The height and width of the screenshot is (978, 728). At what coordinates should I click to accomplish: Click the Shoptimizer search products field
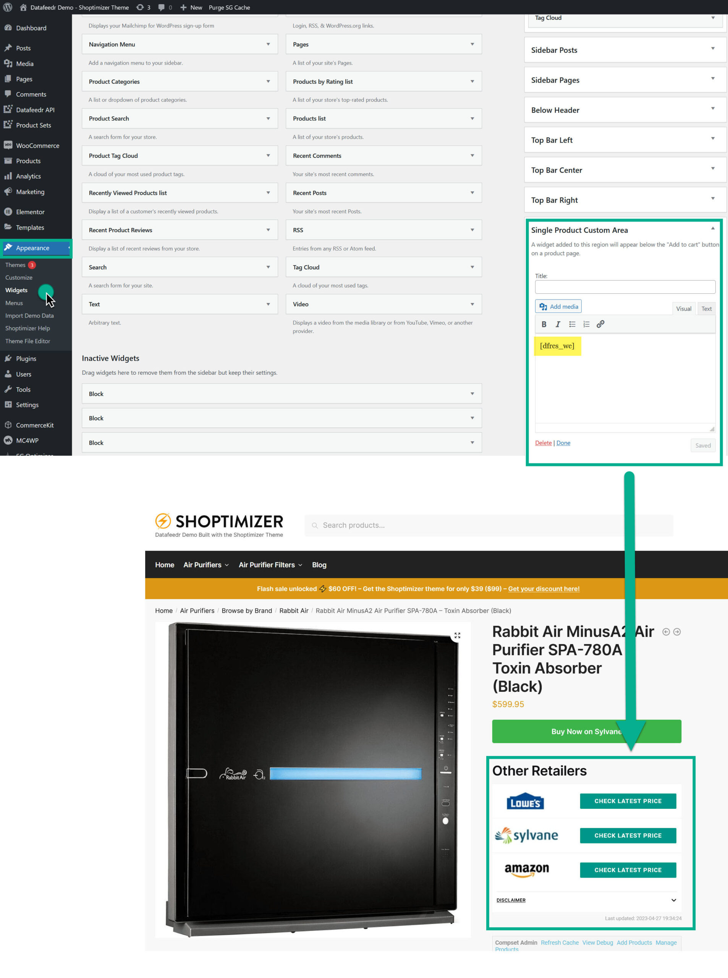489,525
